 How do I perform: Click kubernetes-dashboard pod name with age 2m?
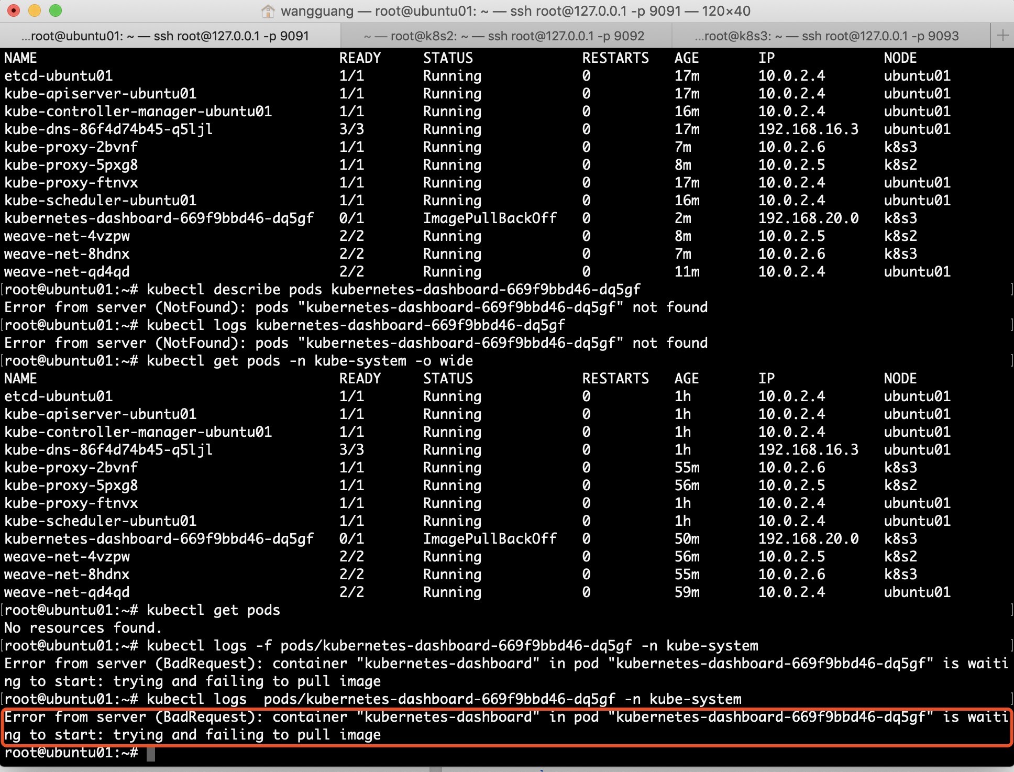[x=159, y=218]
